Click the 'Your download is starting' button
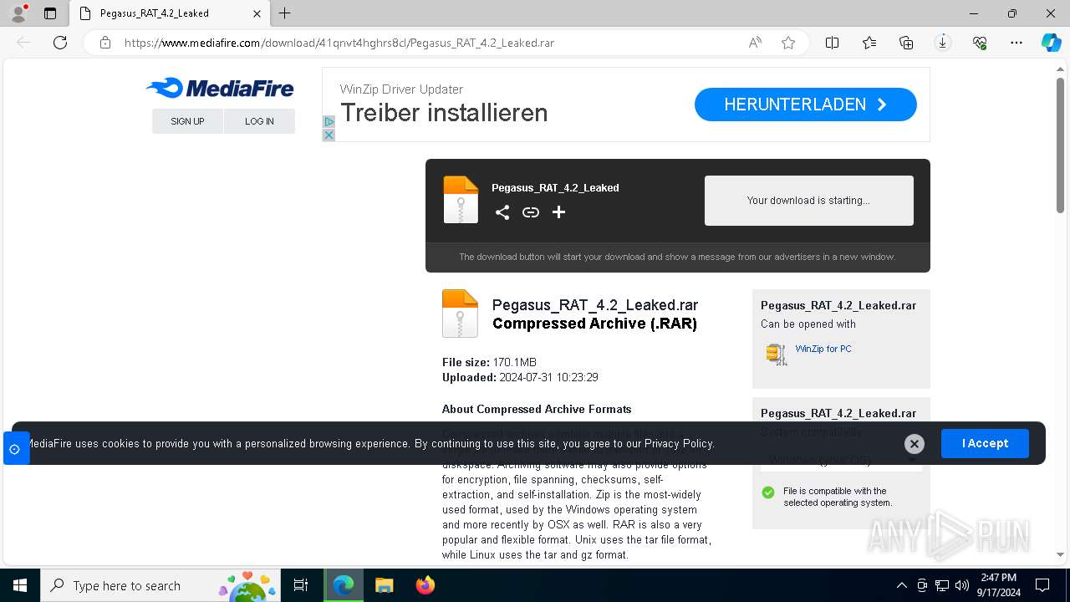The image size is (1070, 602). tap(808, 201)
